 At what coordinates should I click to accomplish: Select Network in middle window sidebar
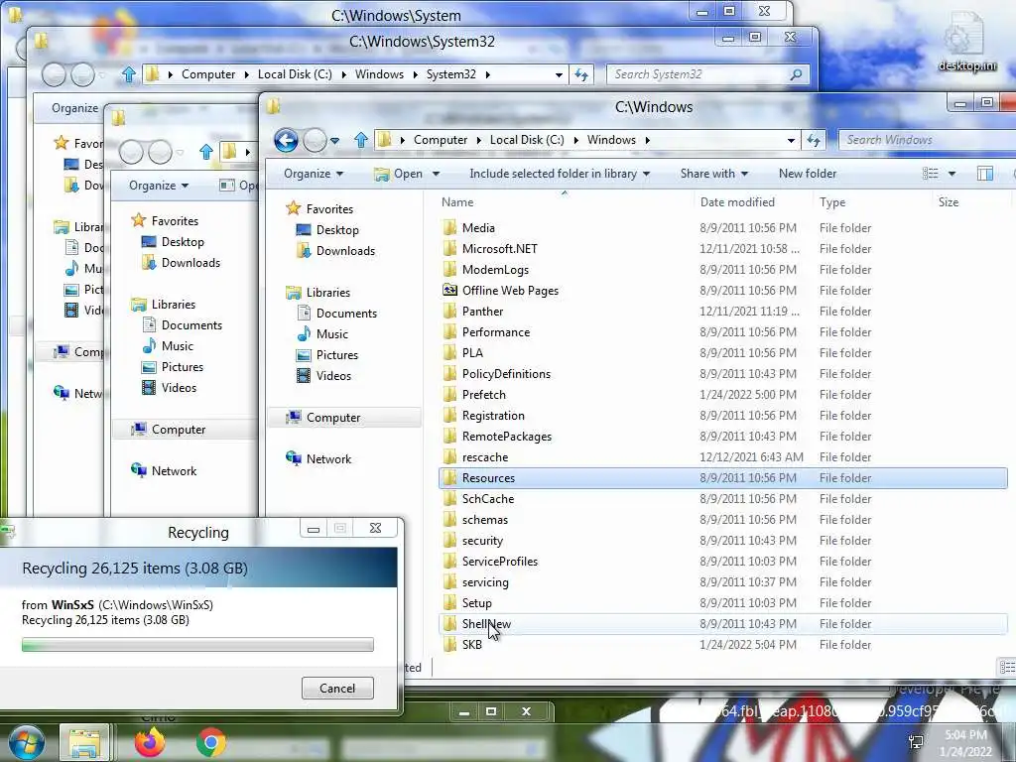coord(174,471)
